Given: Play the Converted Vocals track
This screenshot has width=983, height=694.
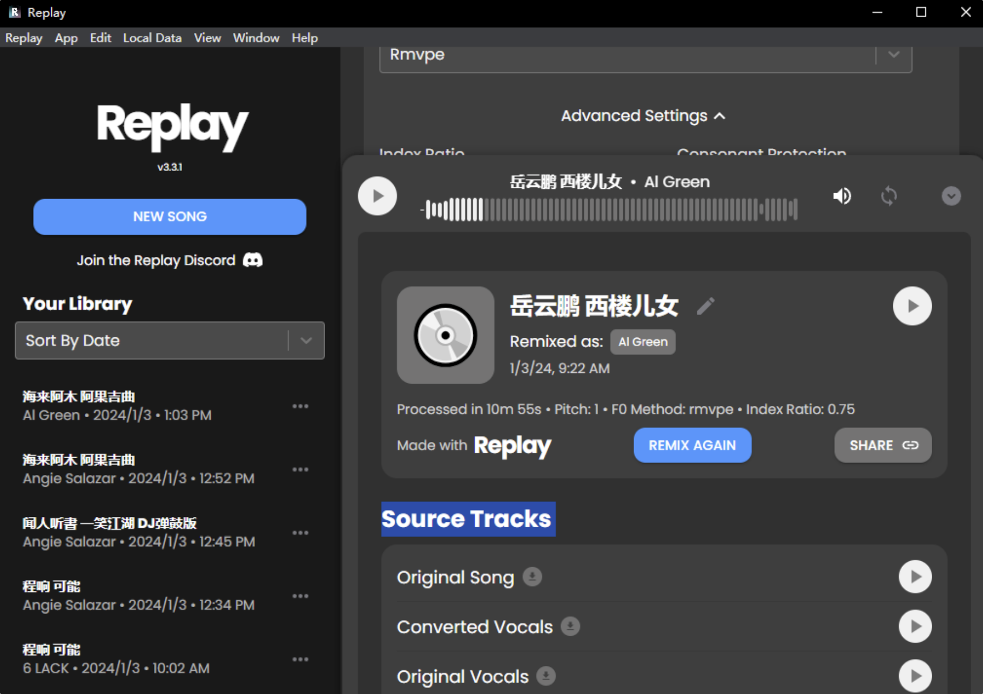Looking at the screenshot, I should click(915, 626).
